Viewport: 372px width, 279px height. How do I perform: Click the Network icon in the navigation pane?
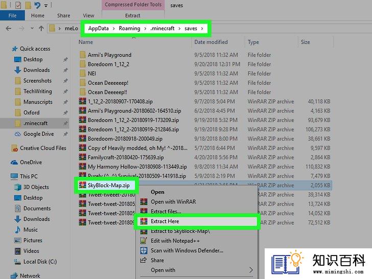pyautogui.click(x=14, y=276)
